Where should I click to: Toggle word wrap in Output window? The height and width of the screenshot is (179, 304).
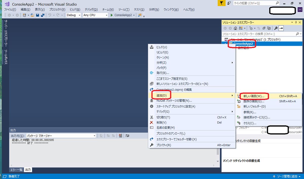pos(127,136)
